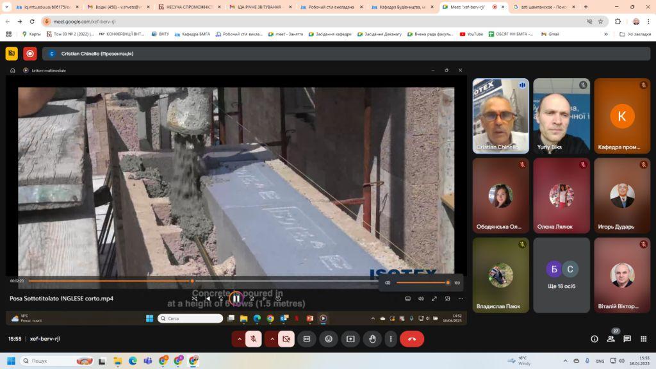This screenshot has width=656, height=369.
Task: Select Игорь Дударь participant tile
Action: [622, 195]
